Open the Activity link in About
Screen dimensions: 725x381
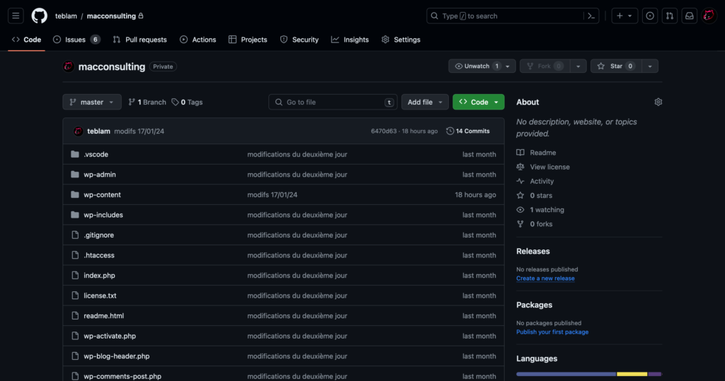pyautogui.click(x=542, y=181)
